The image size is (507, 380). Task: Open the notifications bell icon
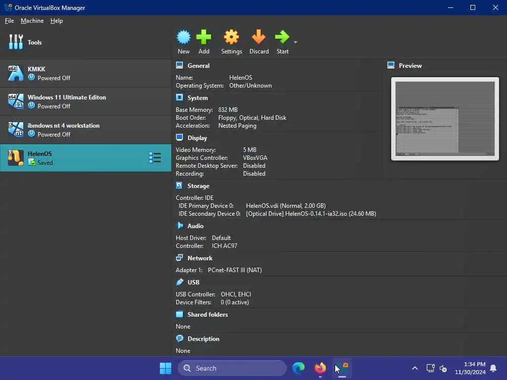493,368
